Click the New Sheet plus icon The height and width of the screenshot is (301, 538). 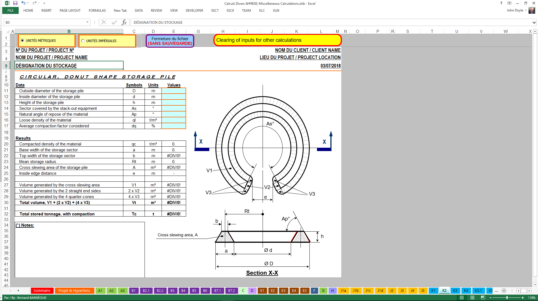[504, 291]
